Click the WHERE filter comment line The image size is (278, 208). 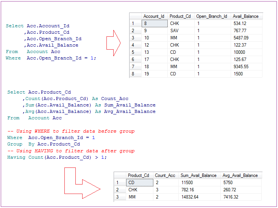[71, 131]
